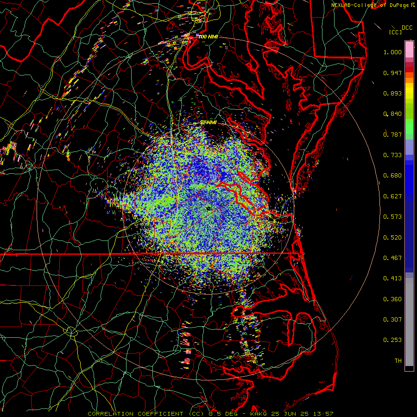Viewport: 417px width, 417px height.
Task: Pick the gray segment of the color bar
Action: point(409,322)
